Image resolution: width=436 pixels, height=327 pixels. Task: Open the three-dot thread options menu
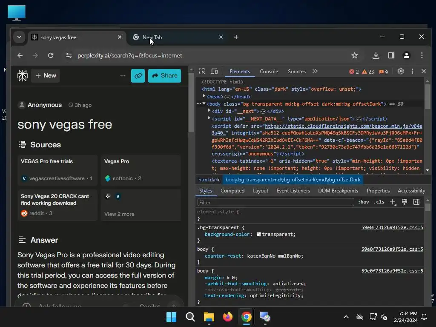[123, 76]
